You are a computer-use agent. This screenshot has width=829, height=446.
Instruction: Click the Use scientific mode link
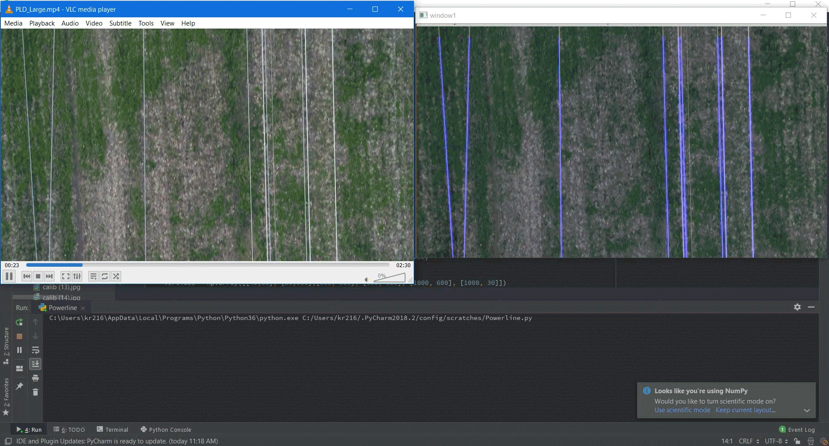[682, 410]
